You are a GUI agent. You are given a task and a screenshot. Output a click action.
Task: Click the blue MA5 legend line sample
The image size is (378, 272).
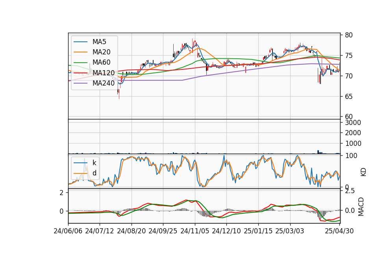[80, 42]
